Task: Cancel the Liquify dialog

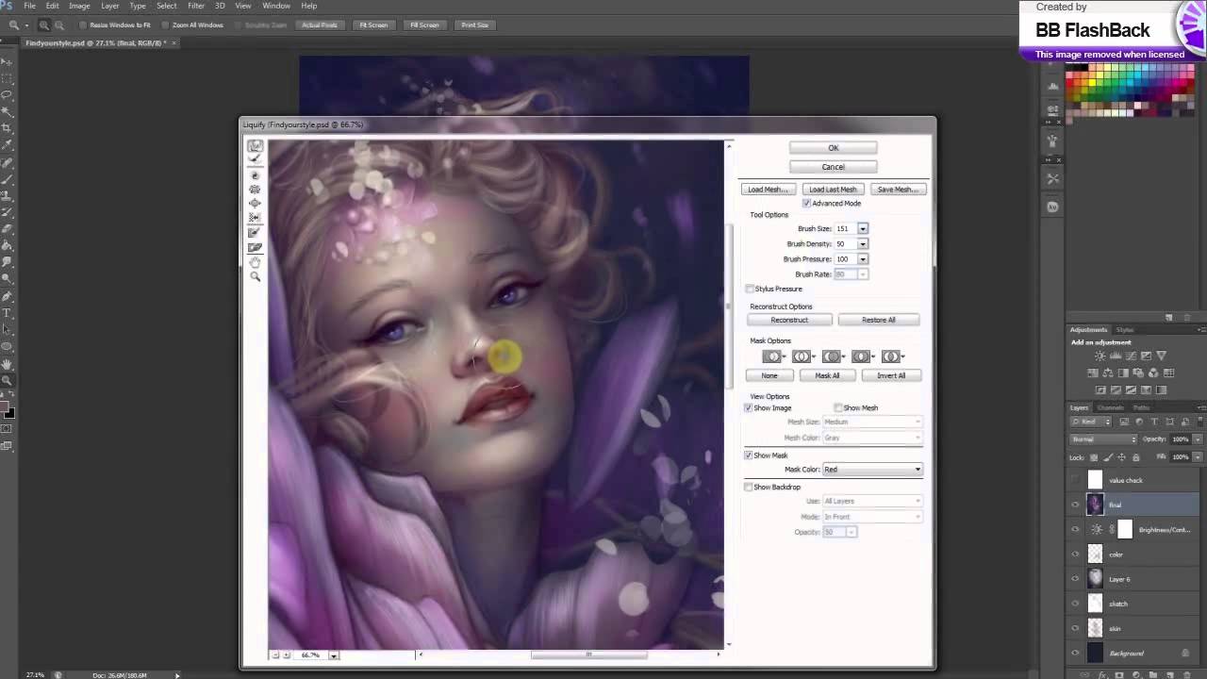Action: (x=833, y=167)
